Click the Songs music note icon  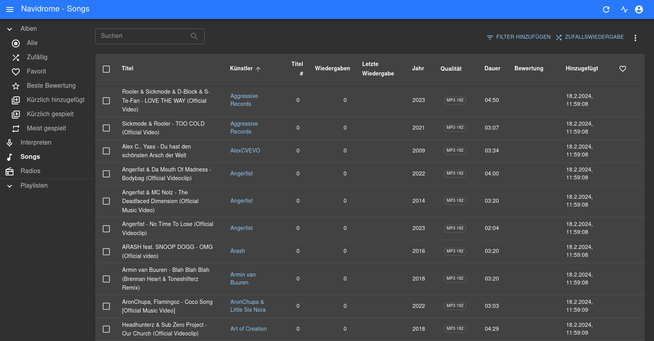click(x=9, y=157)
